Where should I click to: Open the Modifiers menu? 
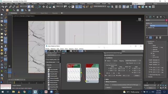click(34, 4)
